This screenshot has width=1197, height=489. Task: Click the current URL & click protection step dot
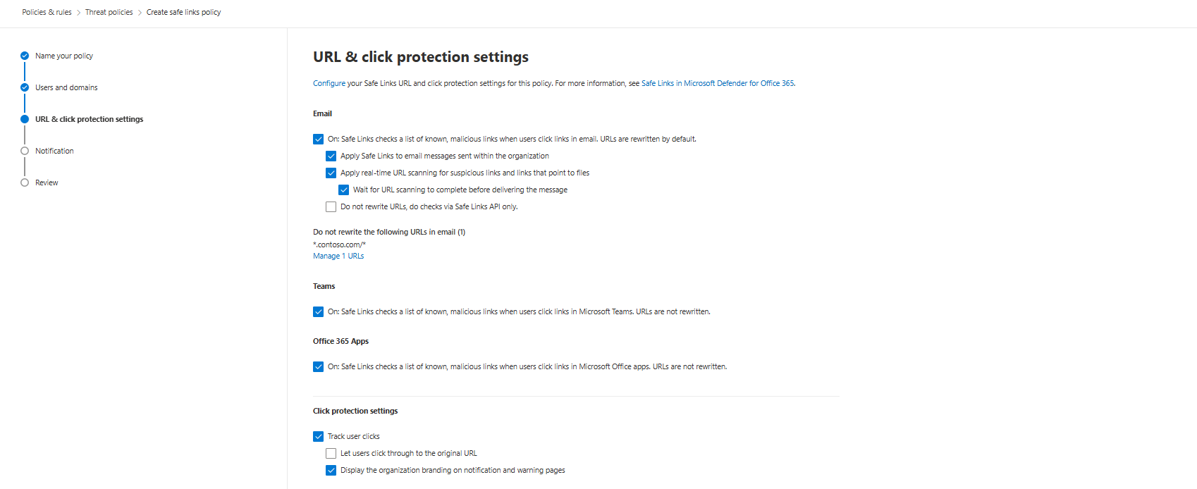pyautogui.click(x=25, y=119)
